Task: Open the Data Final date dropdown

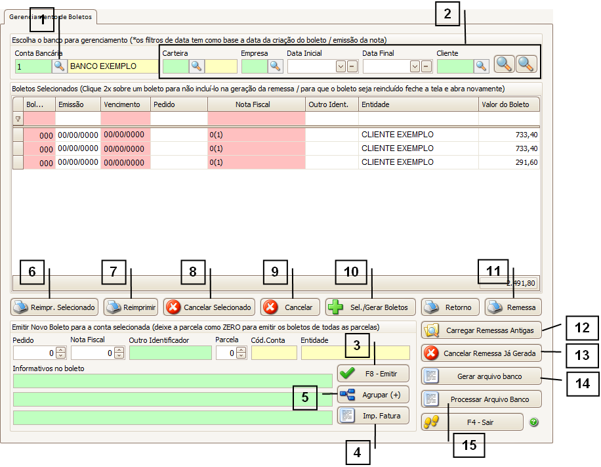Action: (x=415, y=66)
